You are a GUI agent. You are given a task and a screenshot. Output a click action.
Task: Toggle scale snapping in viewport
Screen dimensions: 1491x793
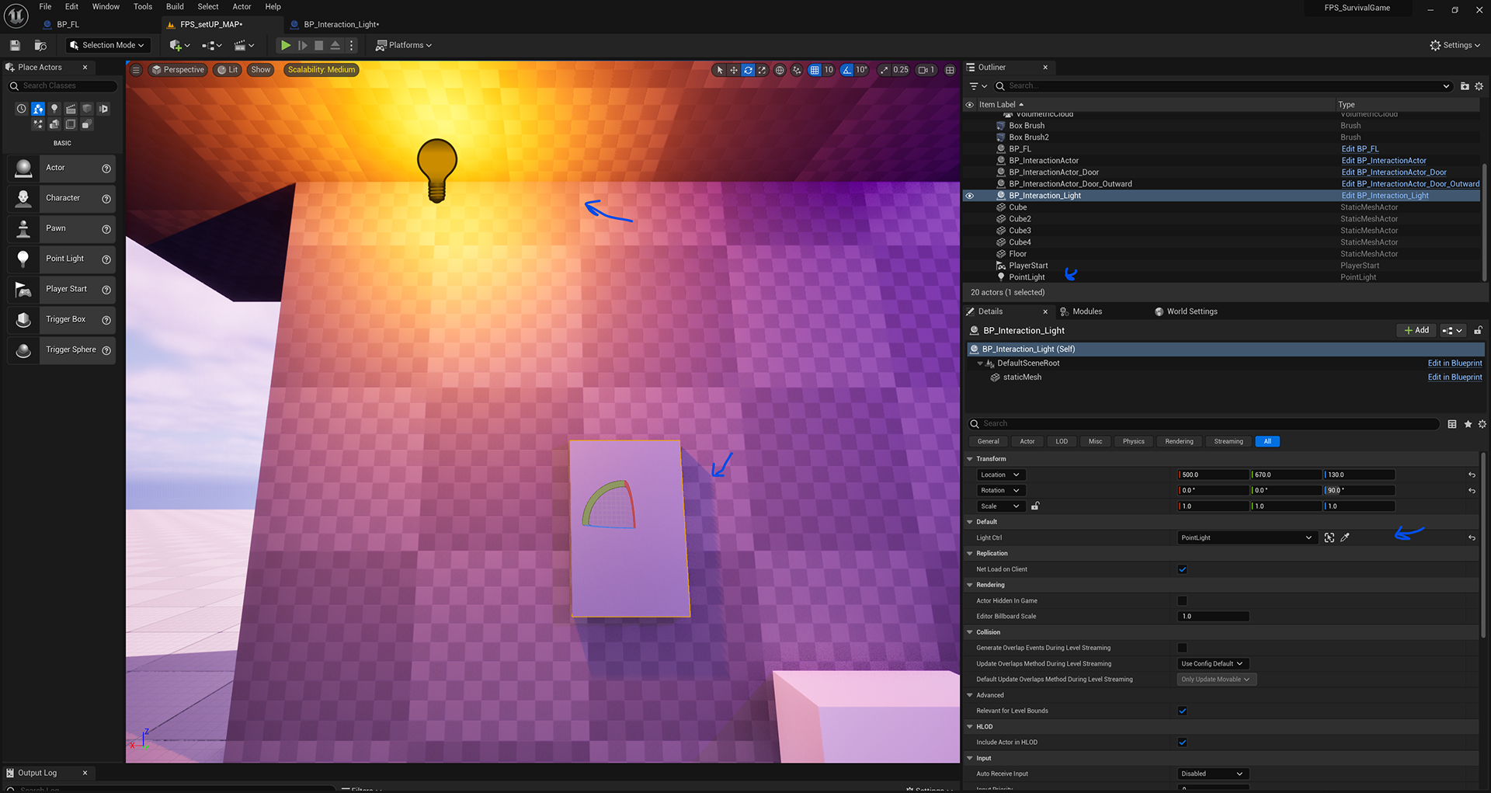point(884,70)
